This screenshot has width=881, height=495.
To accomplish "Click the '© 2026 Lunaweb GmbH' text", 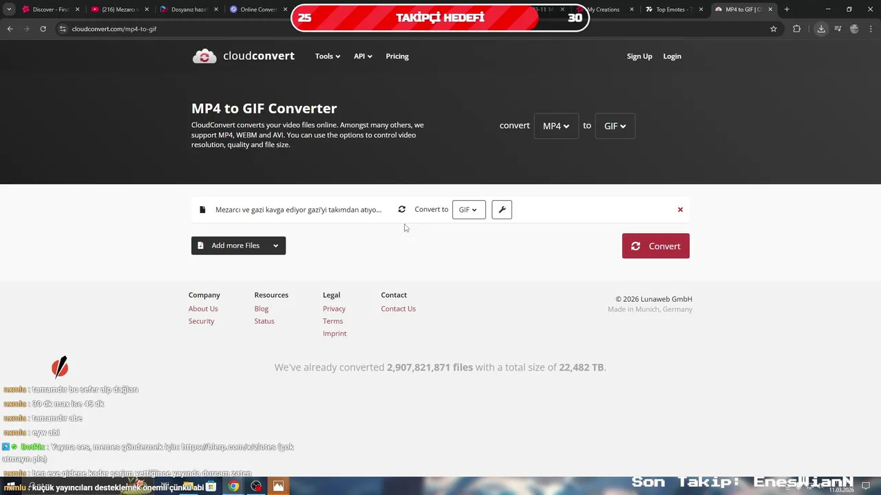I will point(654,299).
